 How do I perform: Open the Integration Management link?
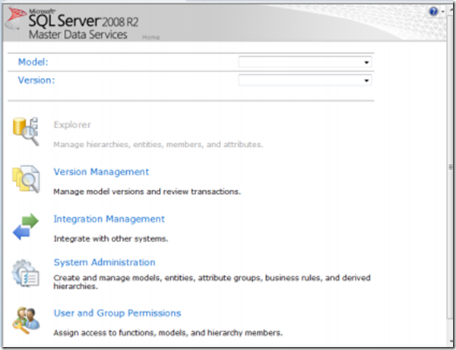109,219
